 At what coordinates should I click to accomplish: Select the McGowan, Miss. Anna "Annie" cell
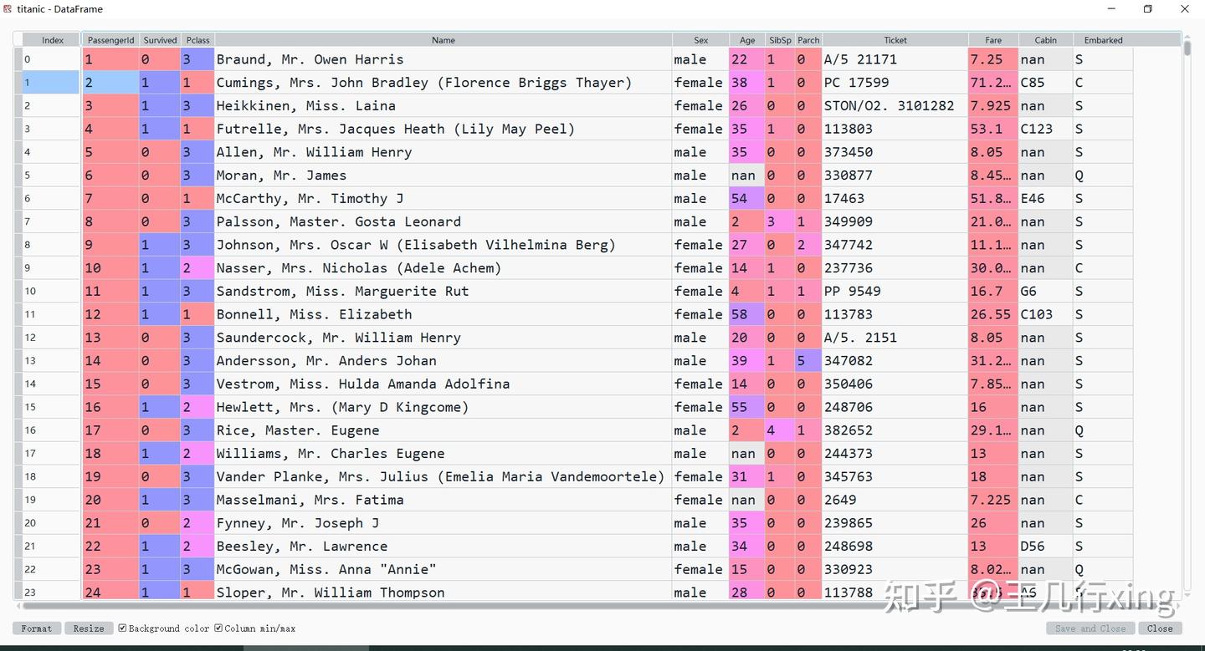coord(444,570)
